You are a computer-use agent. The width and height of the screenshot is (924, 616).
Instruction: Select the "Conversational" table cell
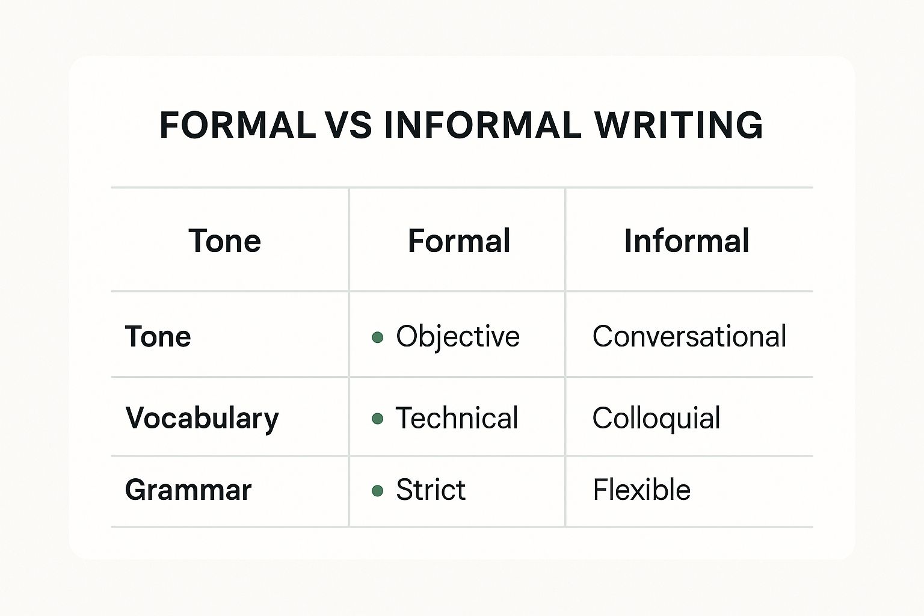689,336
